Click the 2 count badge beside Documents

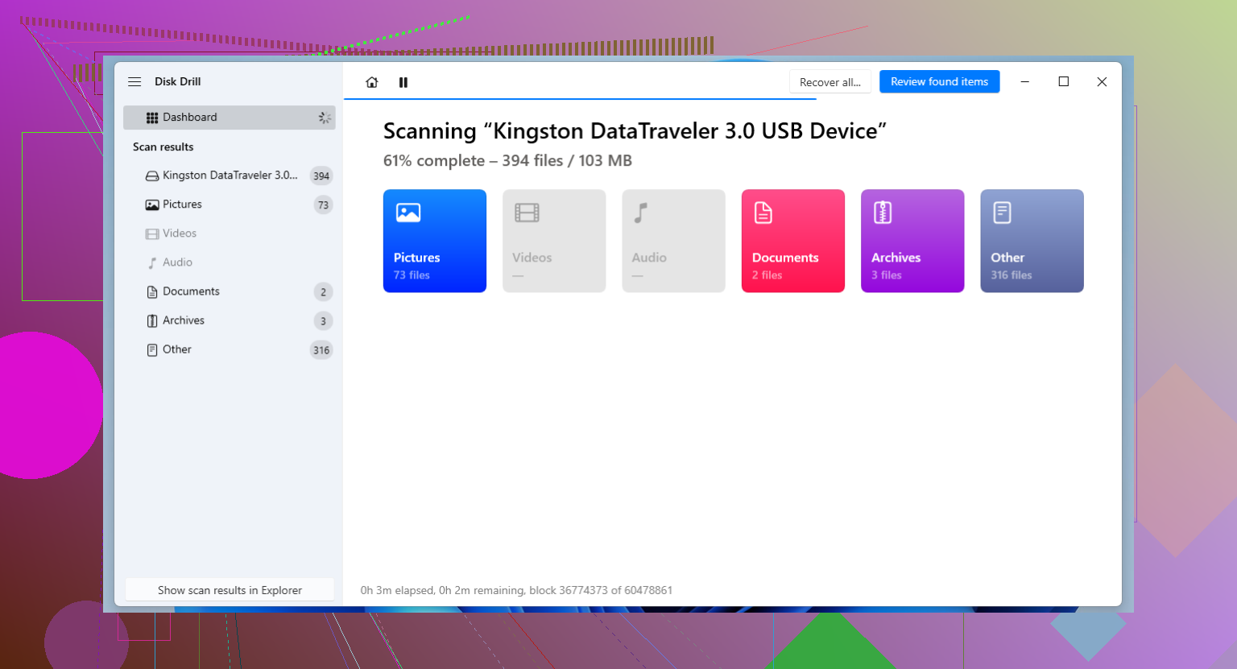[323, 292]
